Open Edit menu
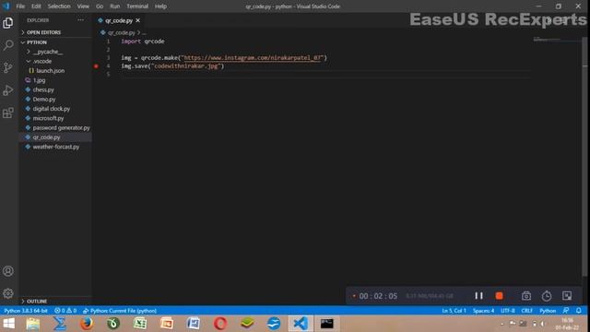 pyautogui.click(x=36, y=6)
